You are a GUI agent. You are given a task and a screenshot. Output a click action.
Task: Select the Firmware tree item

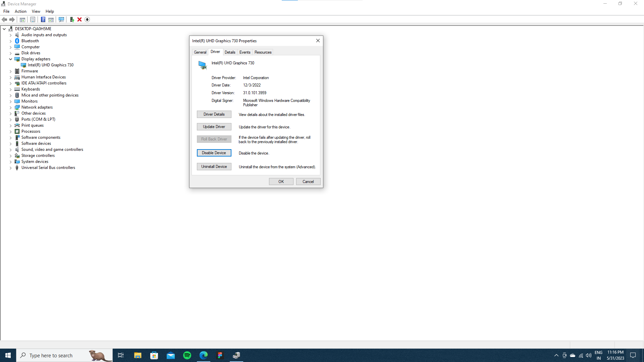coord(30,71)
